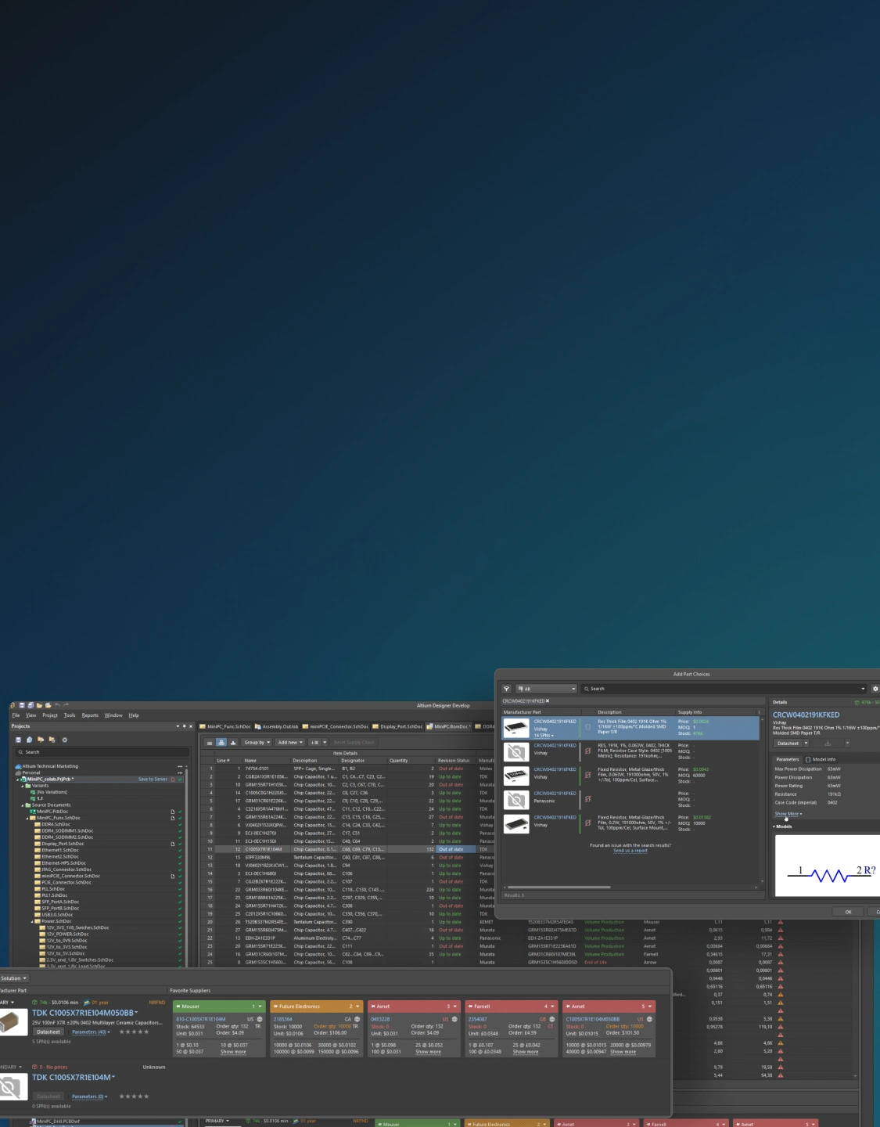880x1127 pixels.
Task: Click the globe icon on Mouser supplier card
Action: 260,1019
